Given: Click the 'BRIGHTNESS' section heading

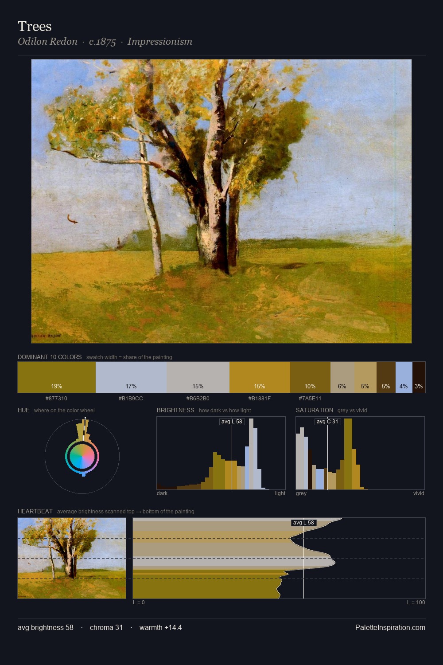Looking at the screenshot, I should pyautogui.click(x=175, y=410).
